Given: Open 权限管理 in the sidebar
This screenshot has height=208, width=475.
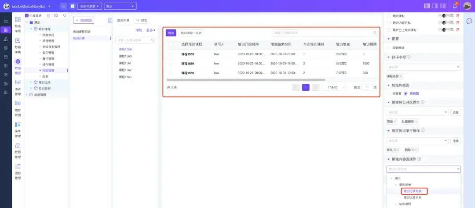Looking at the screenshot, I should click(x=18, y=150).
